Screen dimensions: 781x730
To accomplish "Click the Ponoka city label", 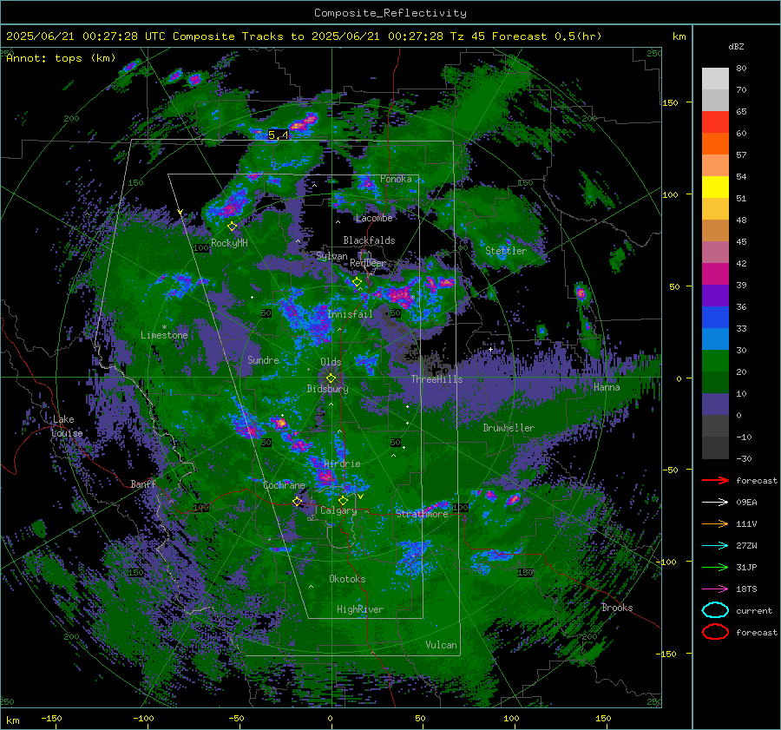I will (x=396, y=179).
